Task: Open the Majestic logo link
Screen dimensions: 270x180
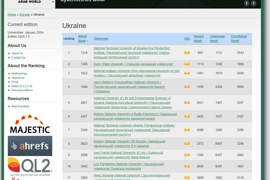Action: tap(30, 124)
